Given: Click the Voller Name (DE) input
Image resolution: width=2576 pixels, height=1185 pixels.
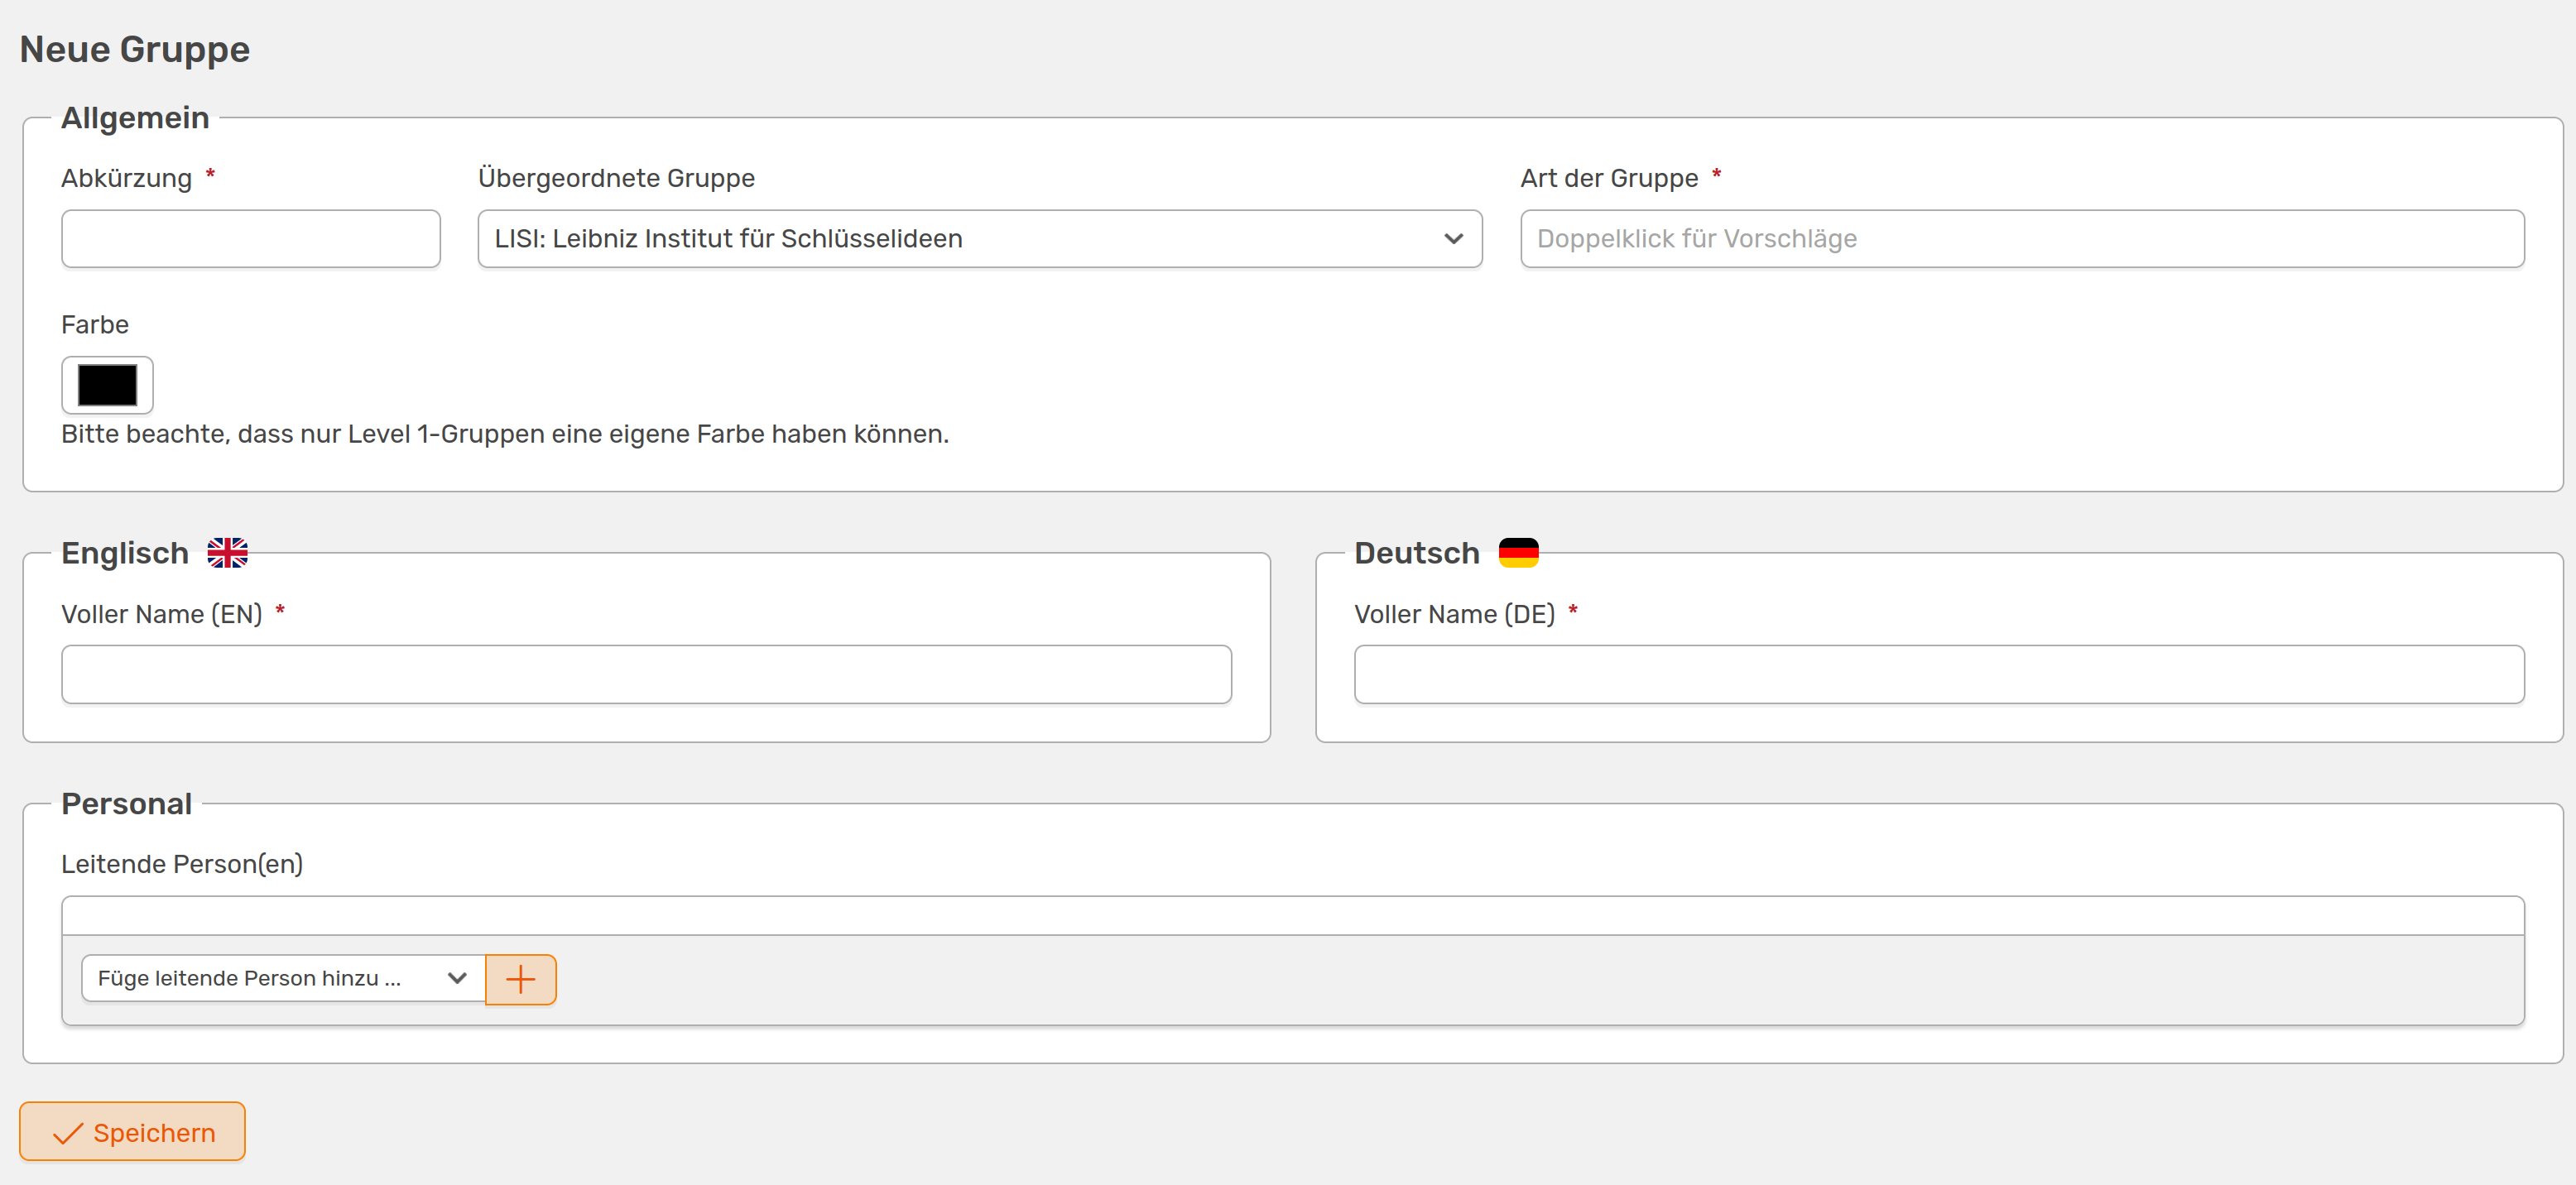Looking at the screenshot, I should 1938,675.
